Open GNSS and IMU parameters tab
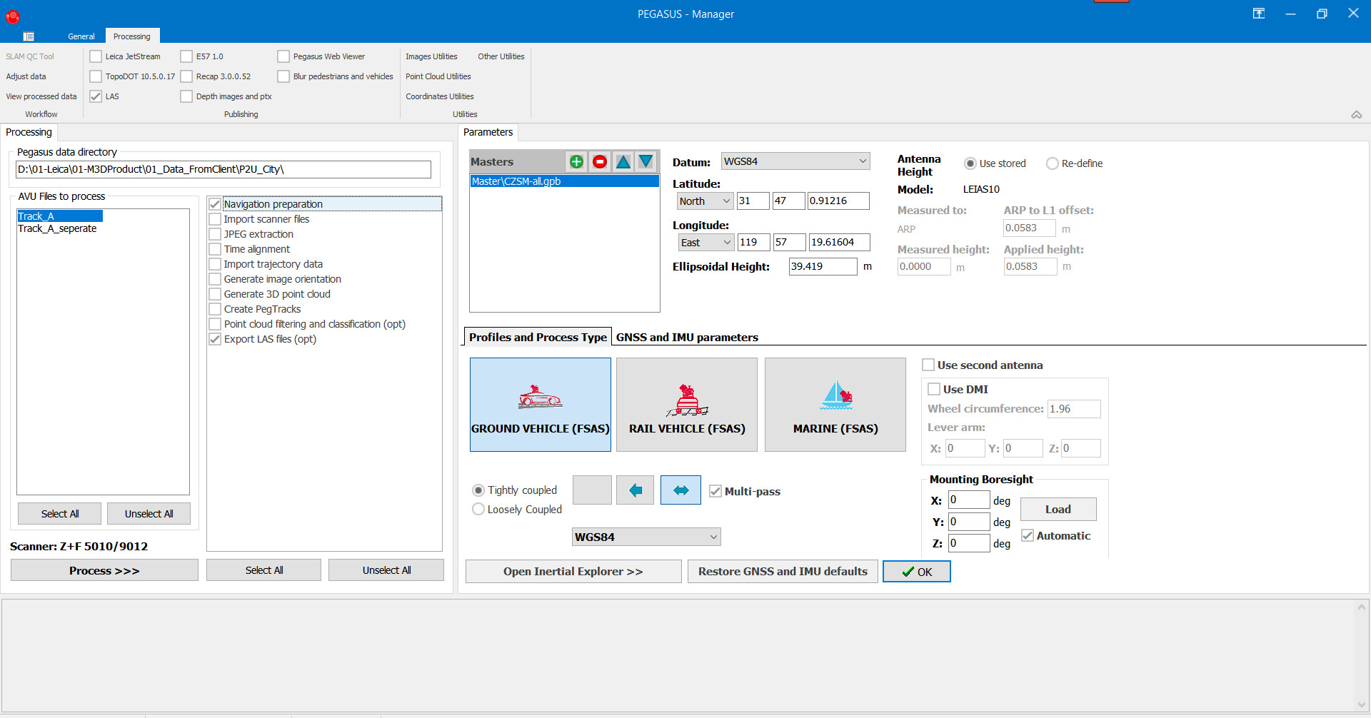Screen dimensions: 1371x718 click(687, 337)
